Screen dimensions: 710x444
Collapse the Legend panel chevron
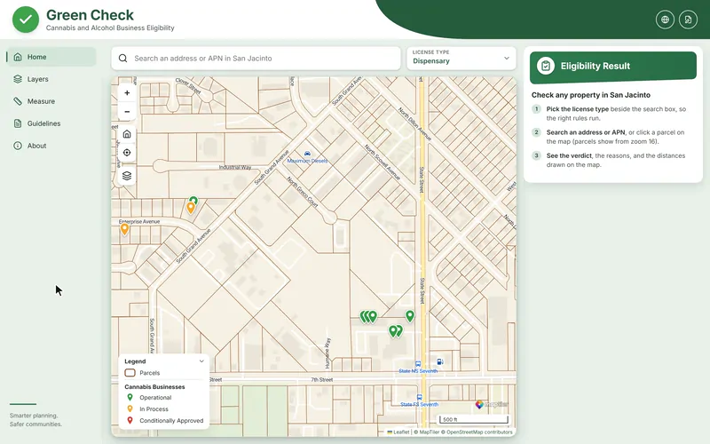201,361
